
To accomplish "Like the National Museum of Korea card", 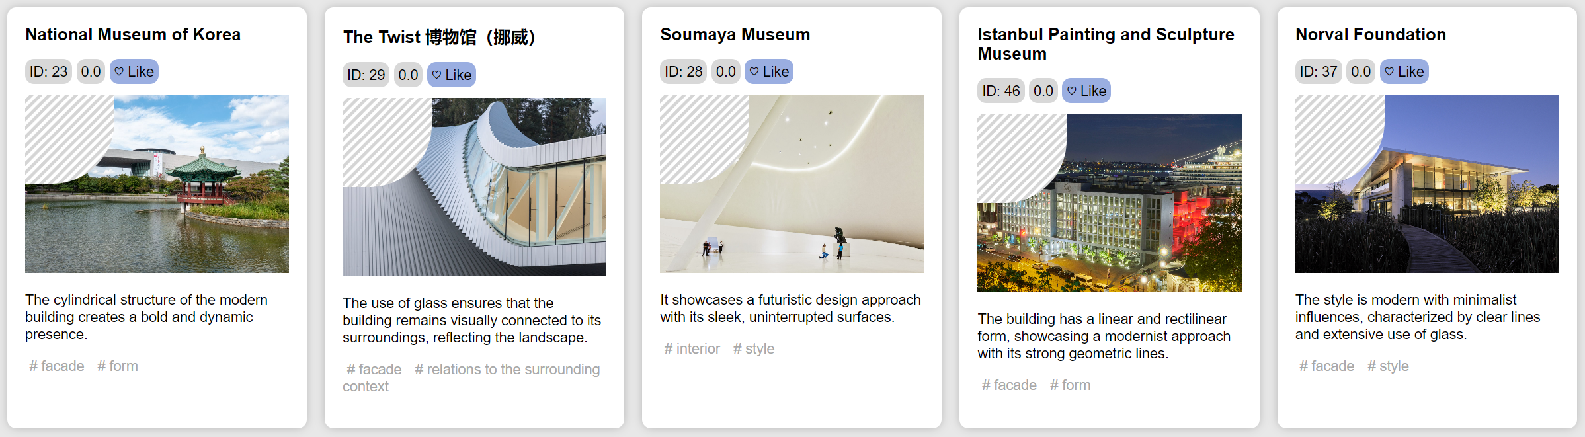I will pos(134,71).
